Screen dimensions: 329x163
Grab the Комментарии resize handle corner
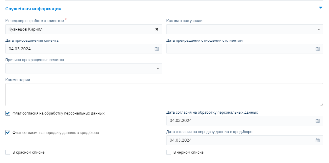pyautogui.click(x=321, y=104)
